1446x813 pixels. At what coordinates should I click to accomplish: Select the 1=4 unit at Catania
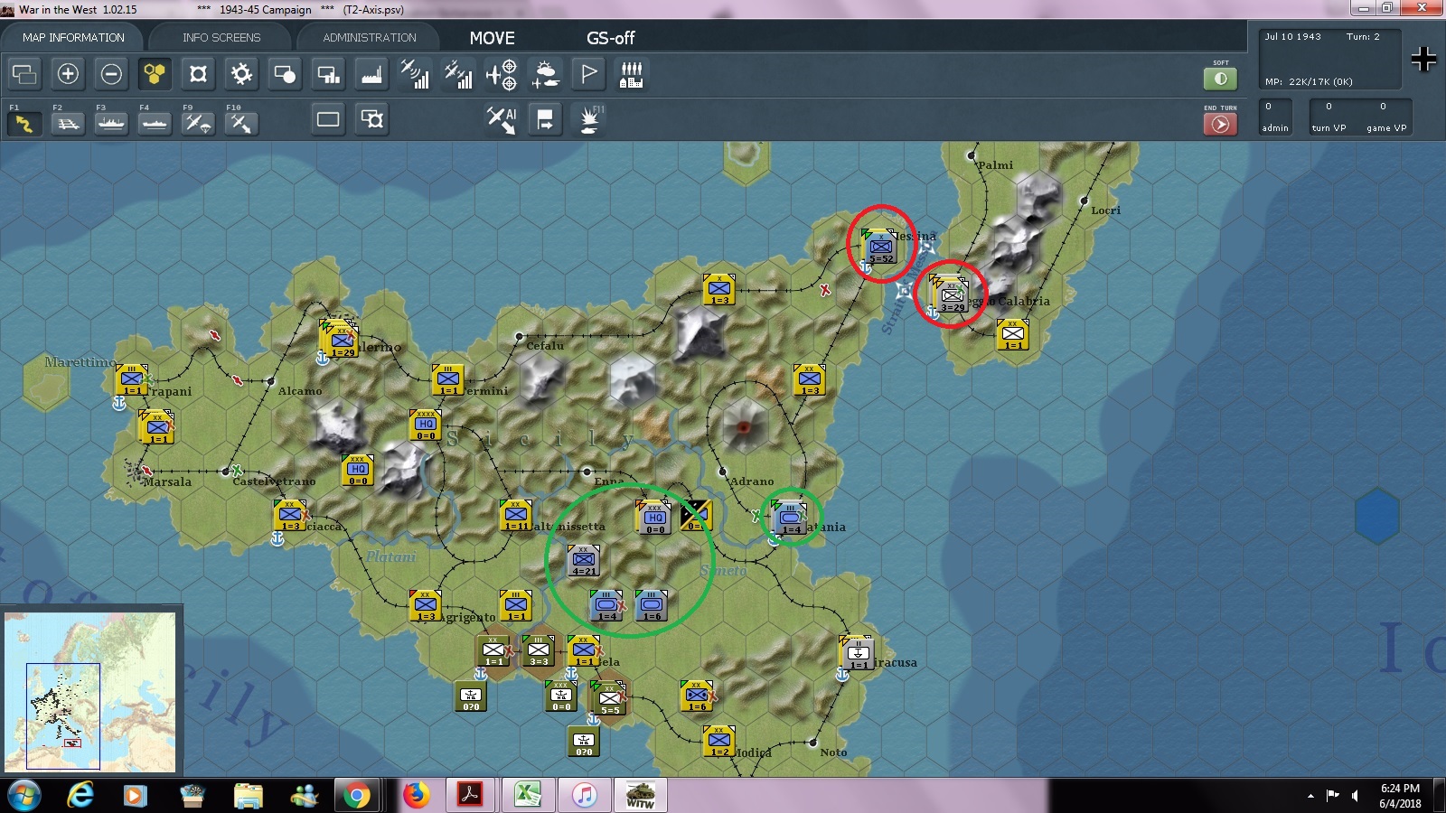click(790, 519)
